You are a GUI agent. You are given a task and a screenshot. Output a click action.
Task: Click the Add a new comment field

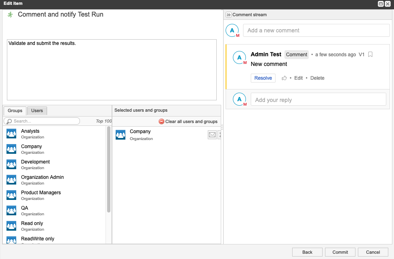[x=316, y=30]
